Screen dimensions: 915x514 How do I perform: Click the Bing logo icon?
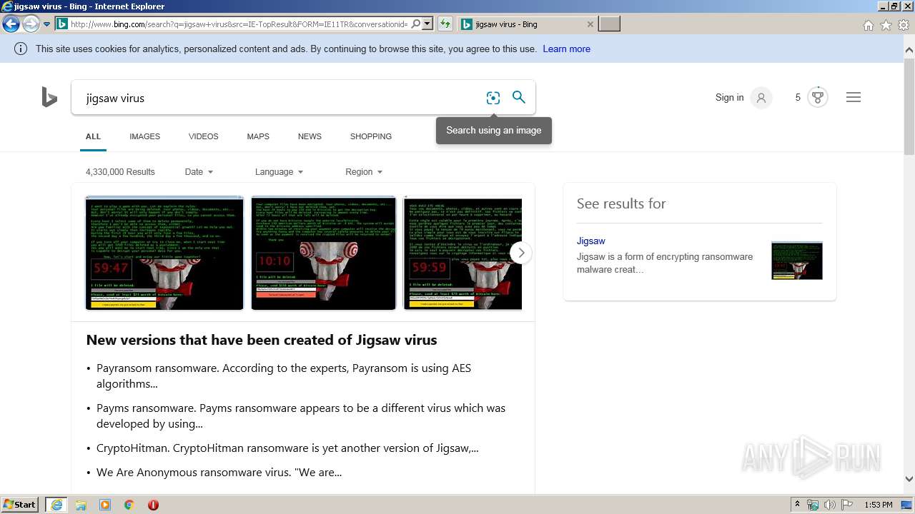(x=49, y=97)
